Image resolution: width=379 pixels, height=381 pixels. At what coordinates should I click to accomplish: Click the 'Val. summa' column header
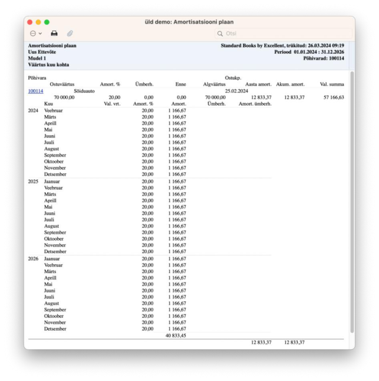click(x=332, y=84)
